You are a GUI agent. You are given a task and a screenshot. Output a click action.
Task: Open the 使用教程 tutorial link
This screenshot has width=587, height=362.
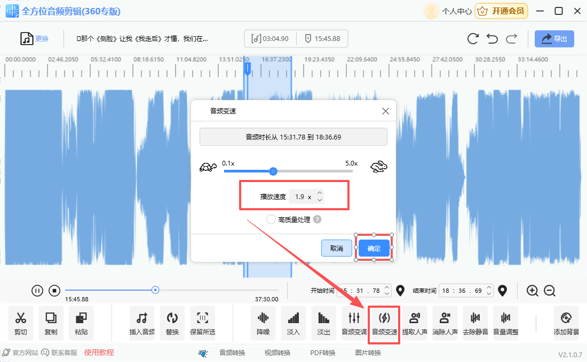click(x=99, y=352)
